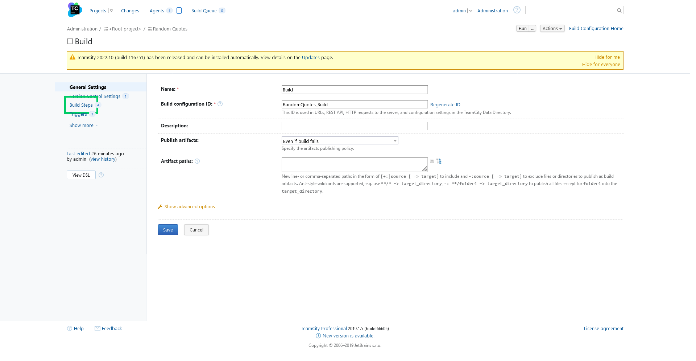
Task: Click the build configuration square icon beside title
Action: tap(70, 42)
